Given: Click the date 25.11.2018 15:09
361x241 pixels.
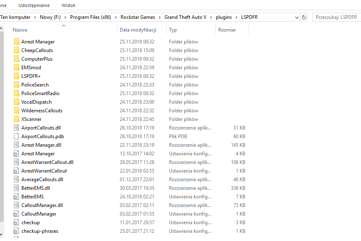Looking at the screenshot, I should coord(137,50).
